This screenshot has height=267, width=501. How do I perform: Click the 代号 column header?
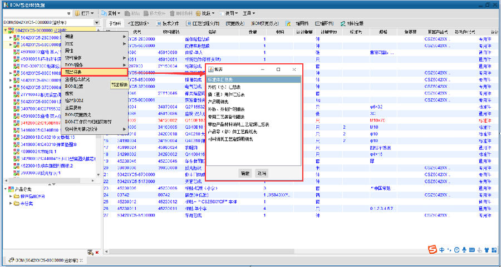click(137, 32)
